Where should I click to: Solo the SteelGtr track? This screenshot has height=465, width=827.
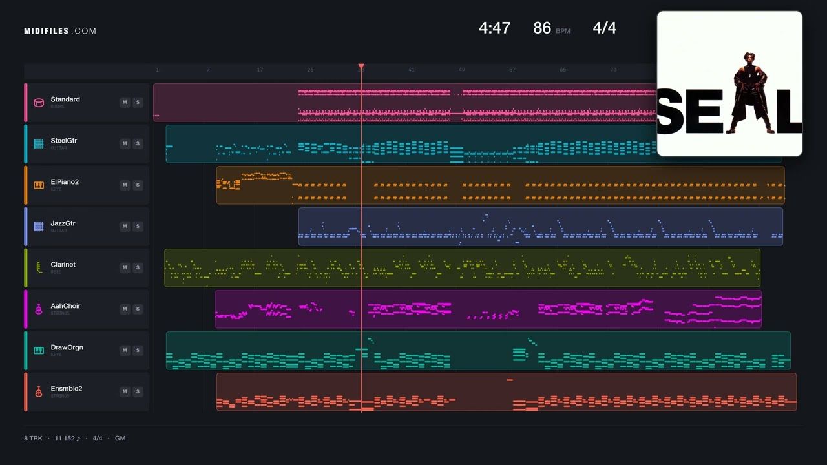pos(138,143)
